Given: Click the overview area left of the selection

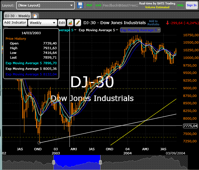Looking at the screenshot, I should pyautogui.click(x=28, y=162).
